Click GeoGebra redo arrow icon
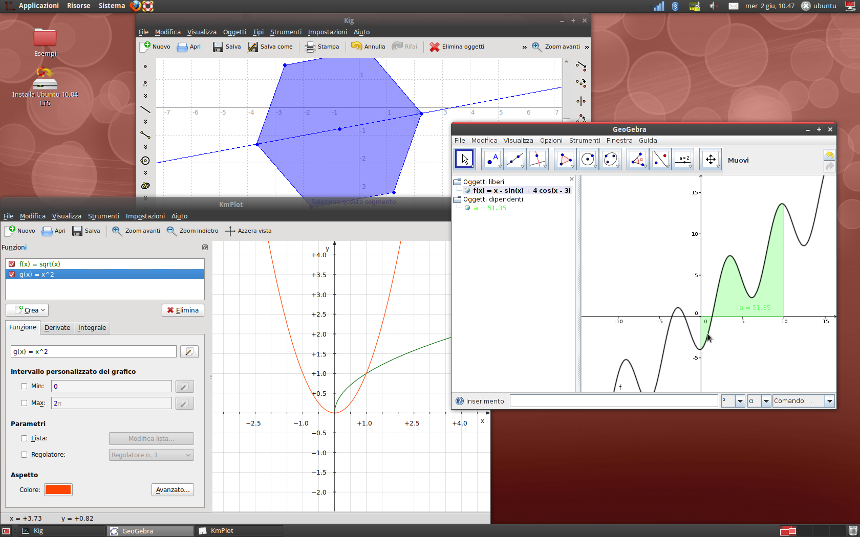This screenshot has height=537, width=860. pos(829,166)
